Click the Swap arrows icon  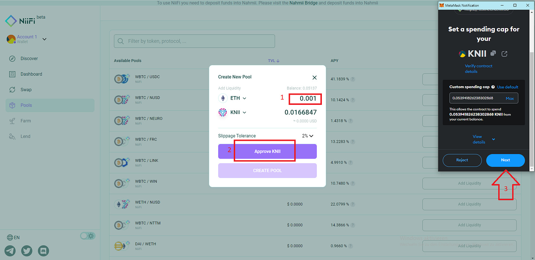click(12, 89)
